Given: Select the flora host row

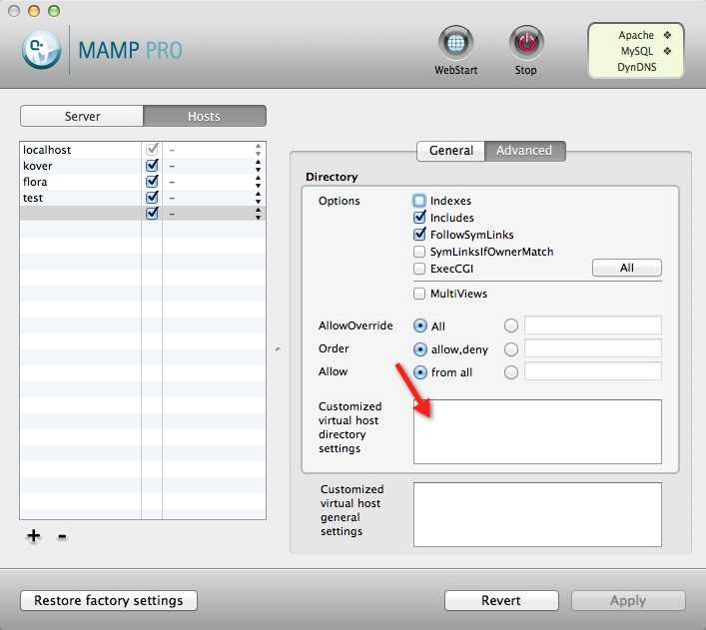Looking at the screenshot, I should (142, 182).
